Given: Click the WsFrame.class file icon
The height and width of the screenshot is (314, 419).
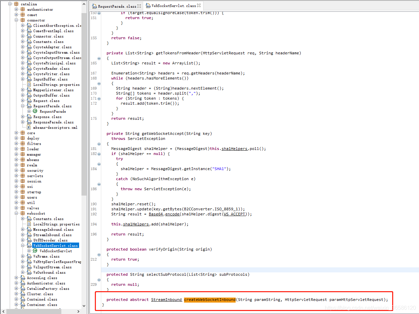Looking at the screenshot, I should (x=29, y=256).
